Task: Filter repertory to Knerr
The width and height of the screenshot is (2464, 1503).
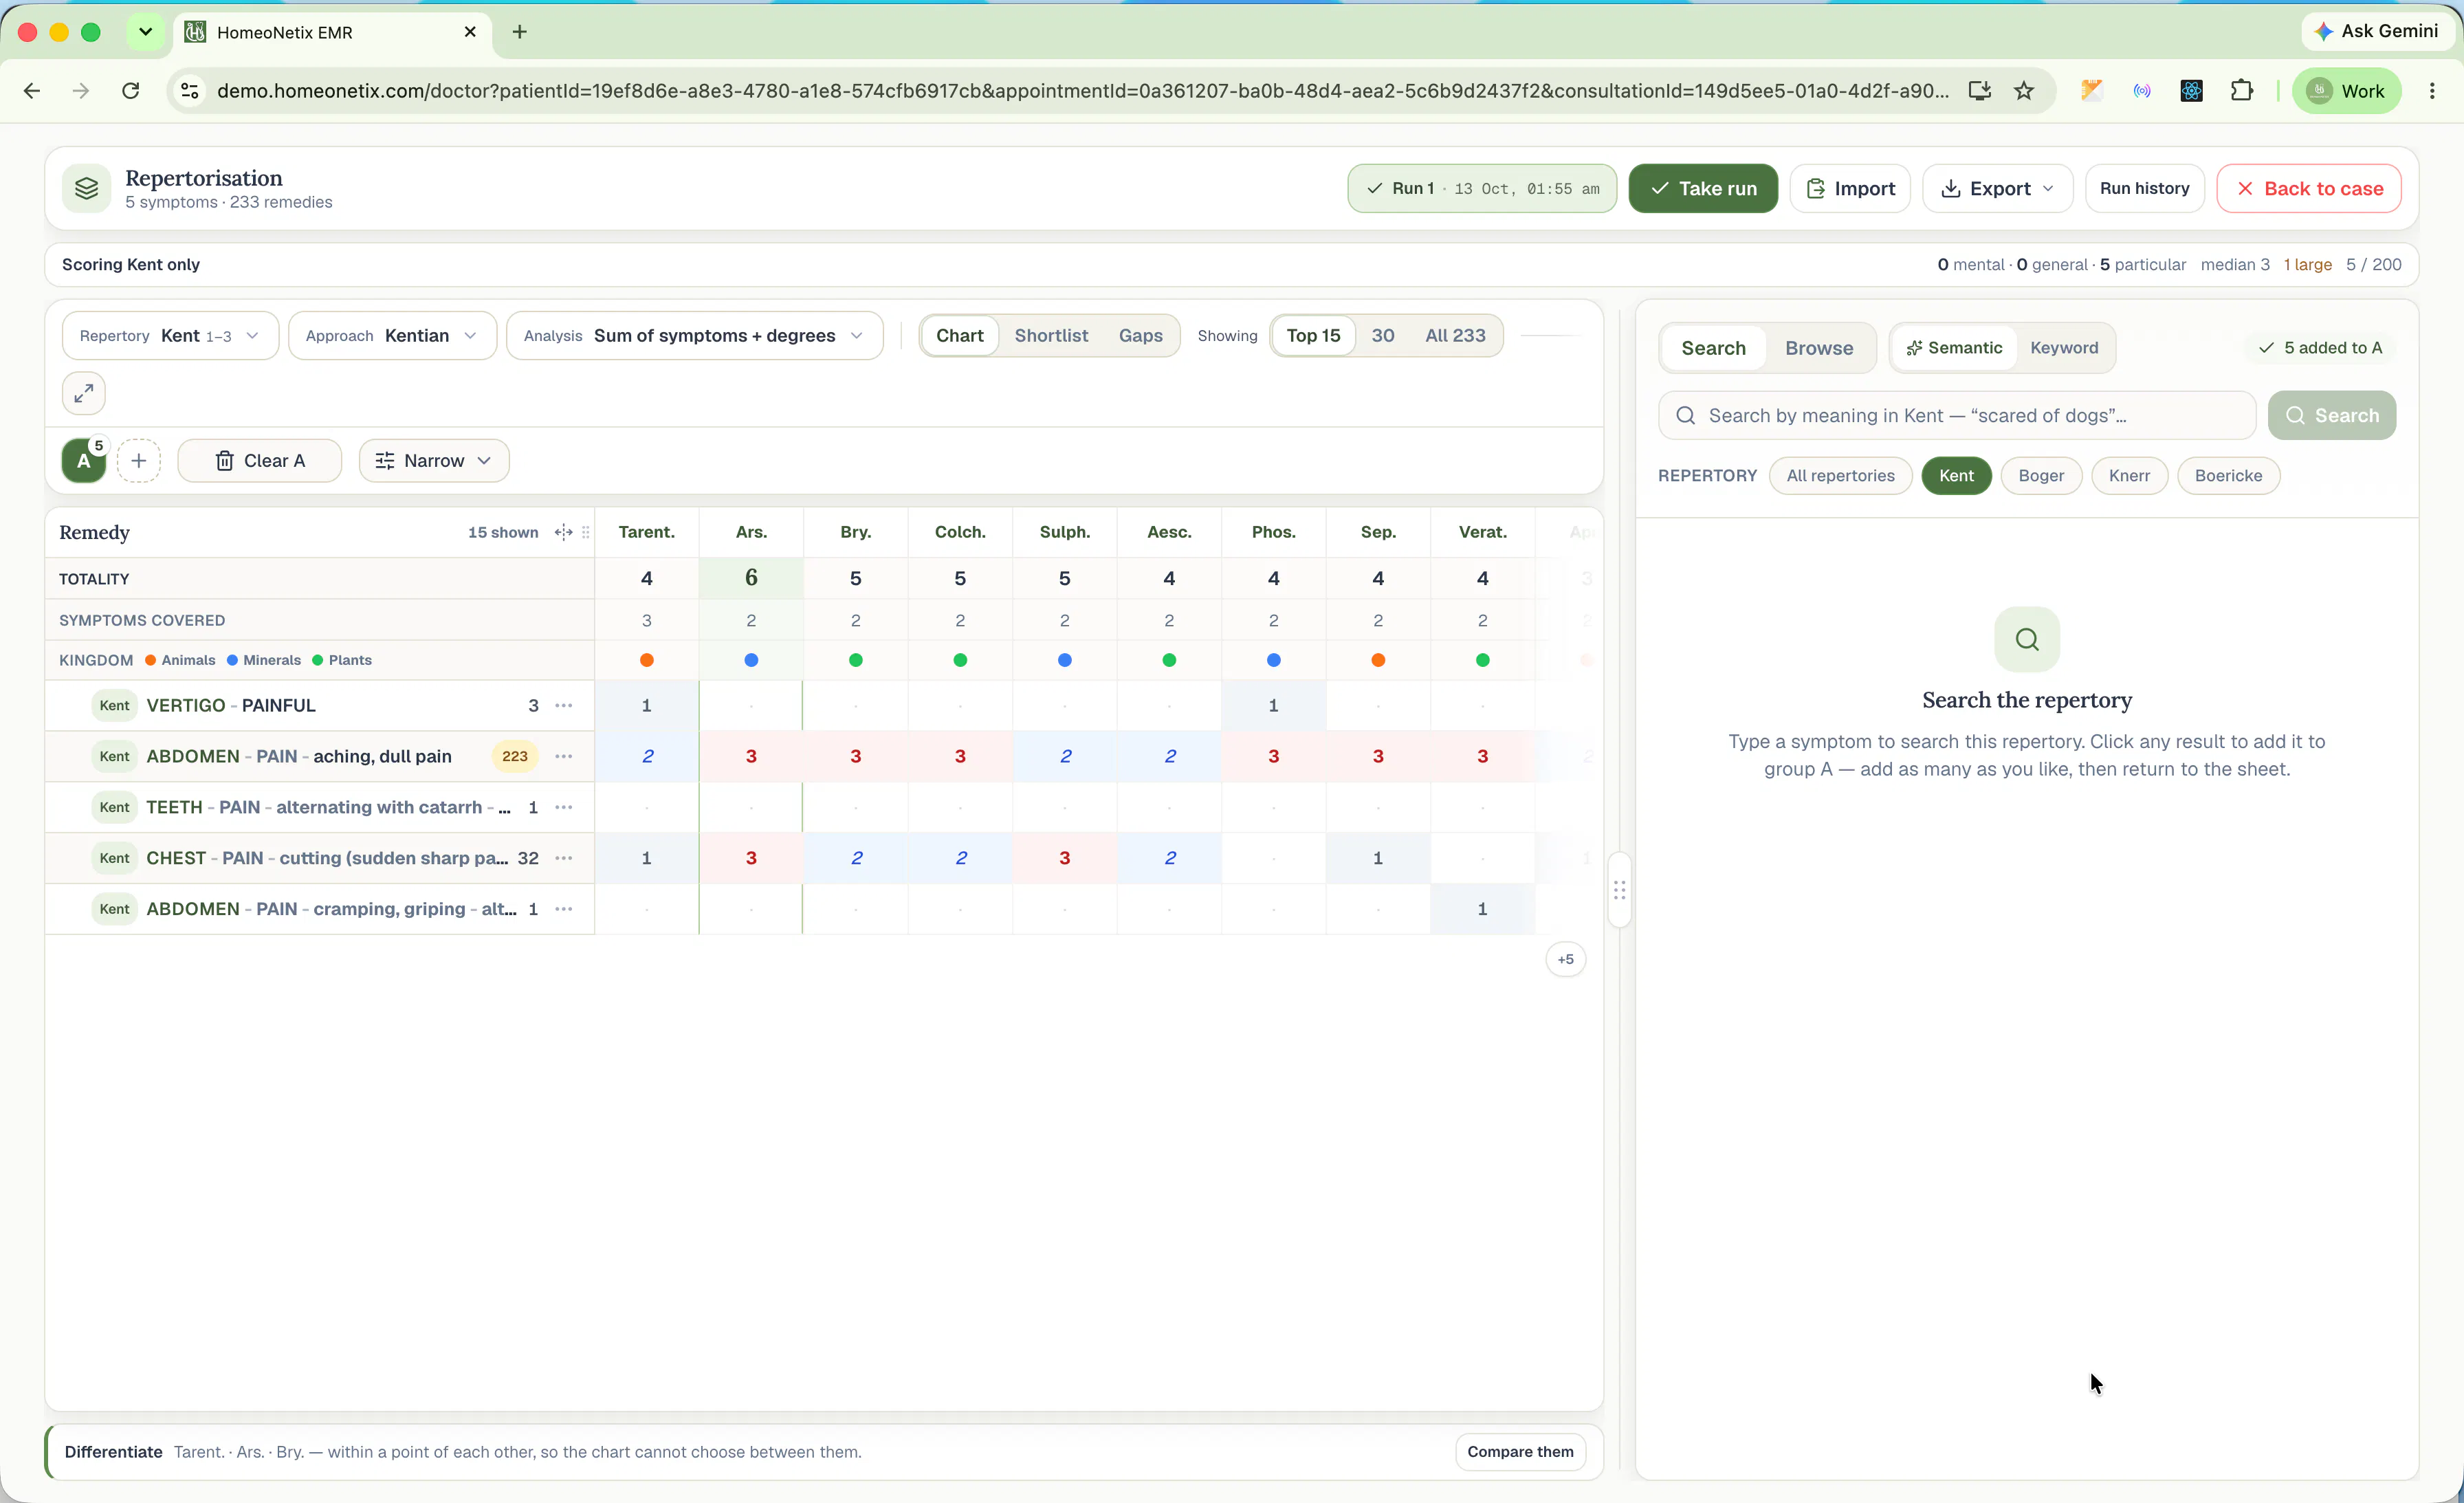Action: click(x=2129, y=476)
